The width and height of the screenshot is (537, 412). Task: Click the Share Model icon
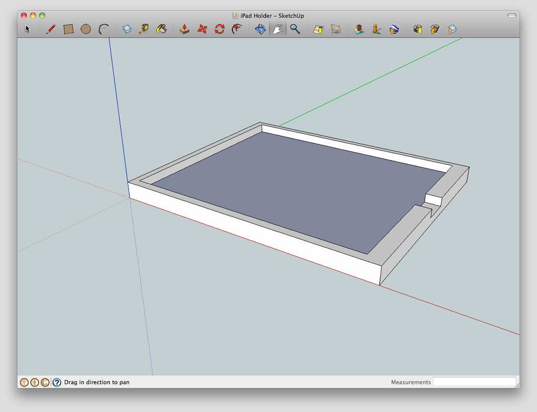coord(435,29)
